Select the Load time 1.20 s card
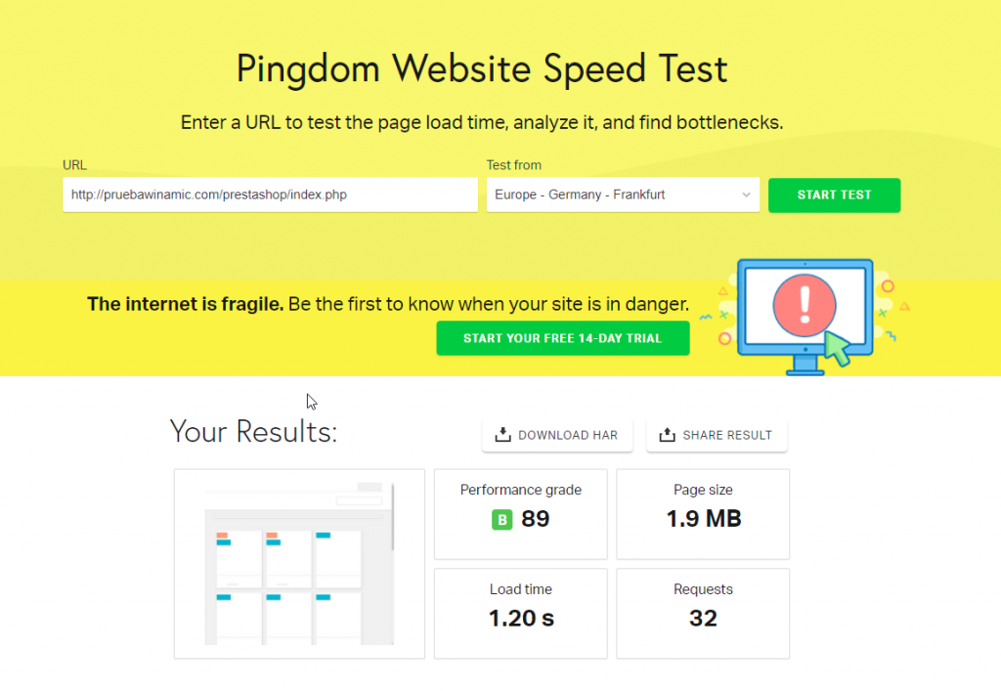 (521, 614)
